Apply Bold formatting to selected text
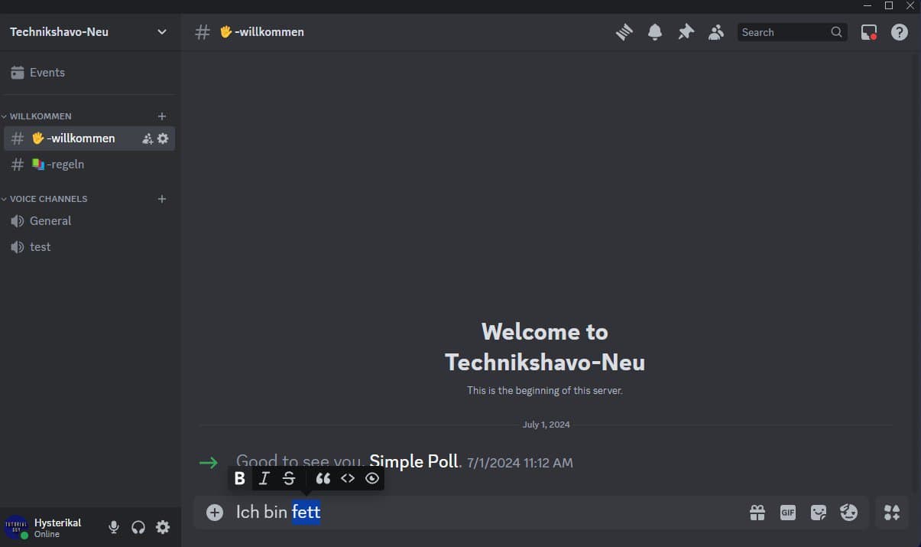The width and height of the screenshot is (921, 547). [240, 478]
